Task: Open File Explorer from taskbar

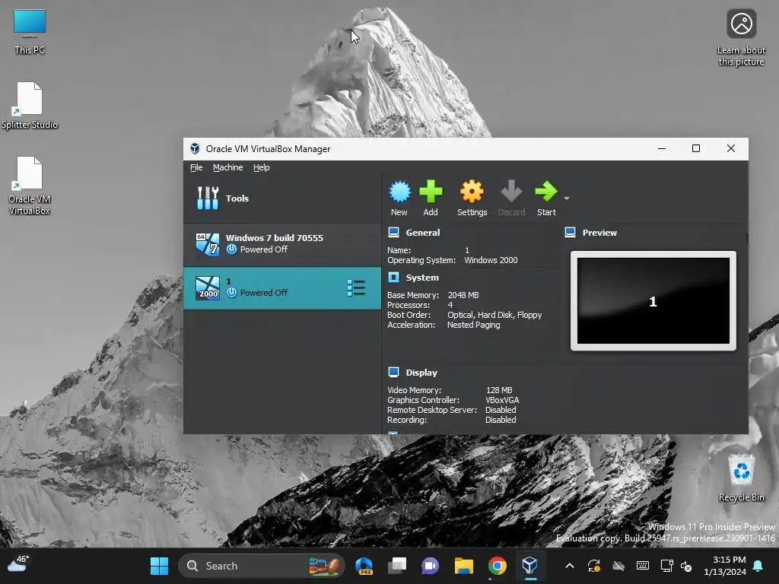Action: point(463,566)
